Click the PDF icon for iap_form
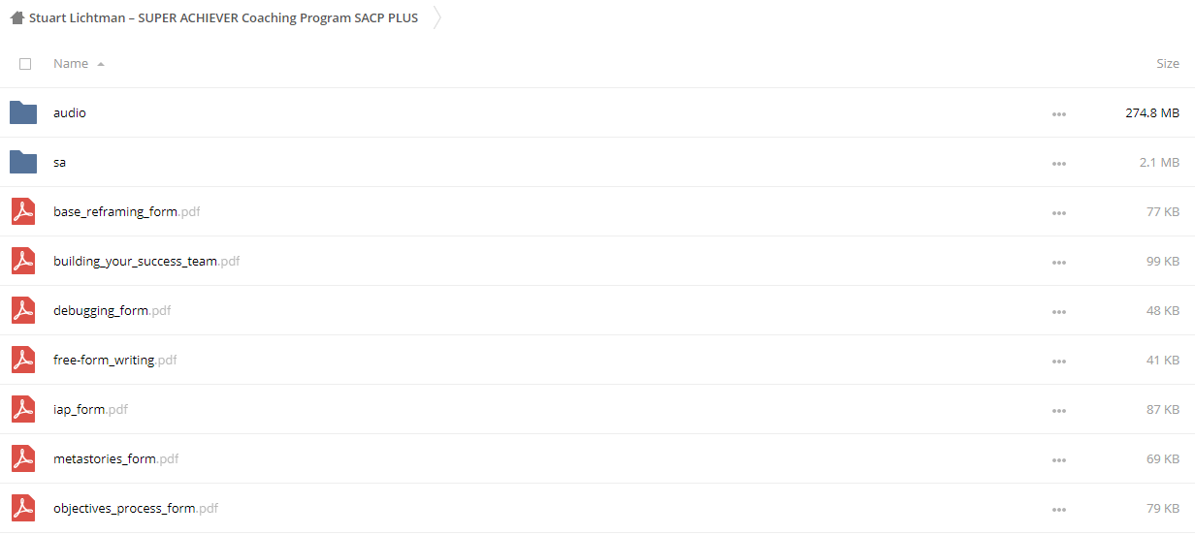The height and width of the screenshot is (535, 1195). [x=23, y=409]
